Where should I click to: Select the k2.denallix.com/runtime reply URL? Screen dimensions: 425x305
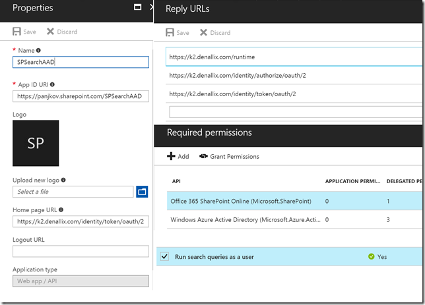click(x=294, y=57)
